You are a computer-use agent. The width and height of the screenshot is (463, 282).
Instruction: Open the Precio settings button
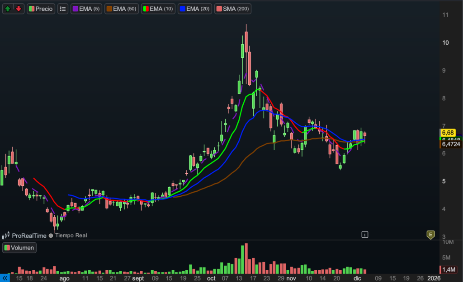41,9
